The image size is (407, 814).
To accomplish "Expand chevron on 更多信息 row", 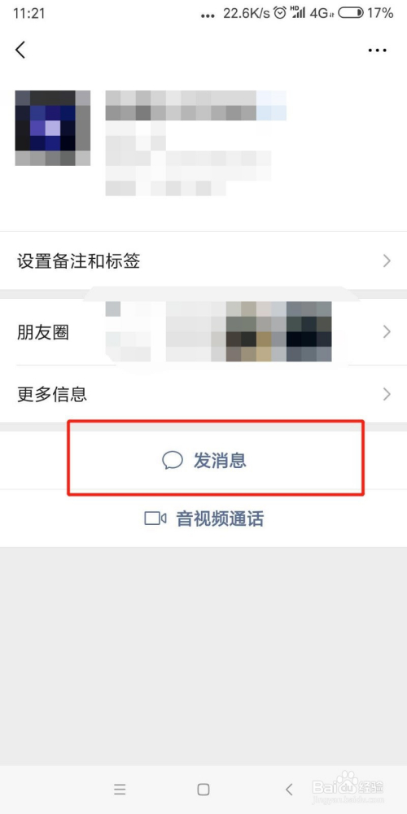I will (x=387, y=395).
